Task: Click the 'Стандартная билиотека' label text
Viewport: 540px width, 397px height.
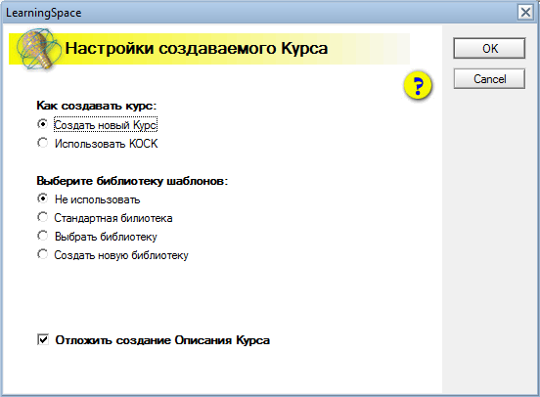Action: [x=113, y=218]
